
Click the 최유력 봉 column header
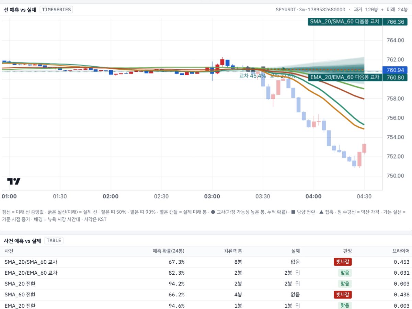[233, 251]
